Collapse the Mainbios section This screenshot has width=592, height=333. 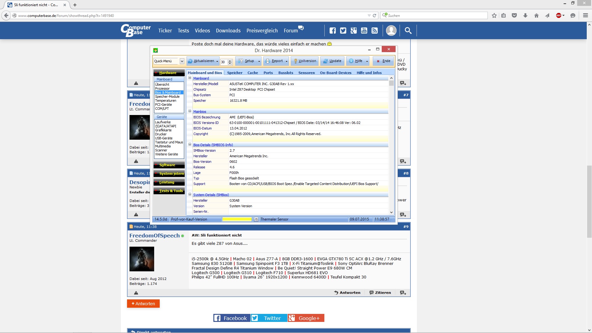(190, 111)
